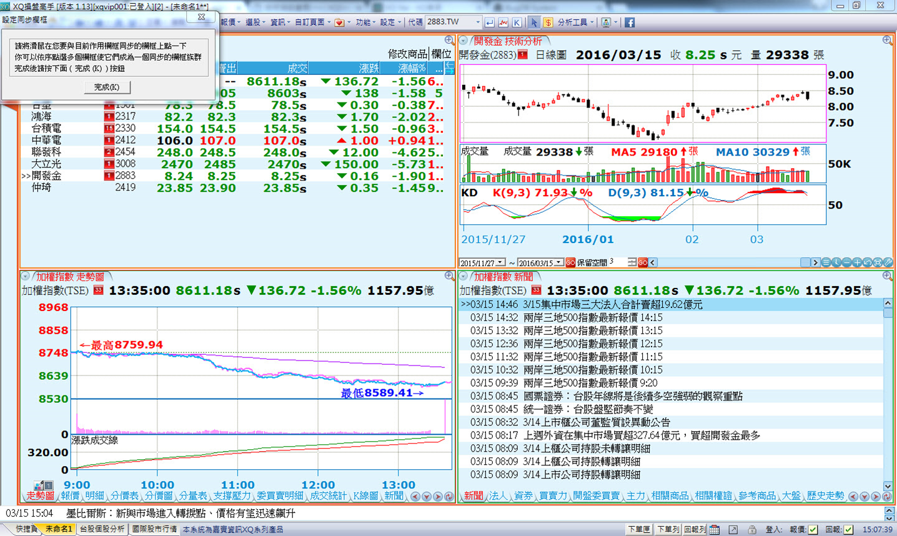Screen dimensions: 897x536
Task: Click the 下單匣 button in status bar
Action: click(x=638, y=529)
